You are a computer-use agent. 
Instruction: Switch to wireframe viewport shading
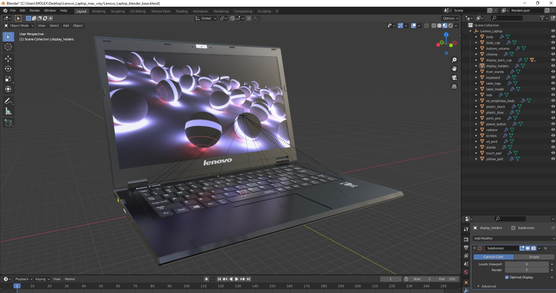click(434, 26)
